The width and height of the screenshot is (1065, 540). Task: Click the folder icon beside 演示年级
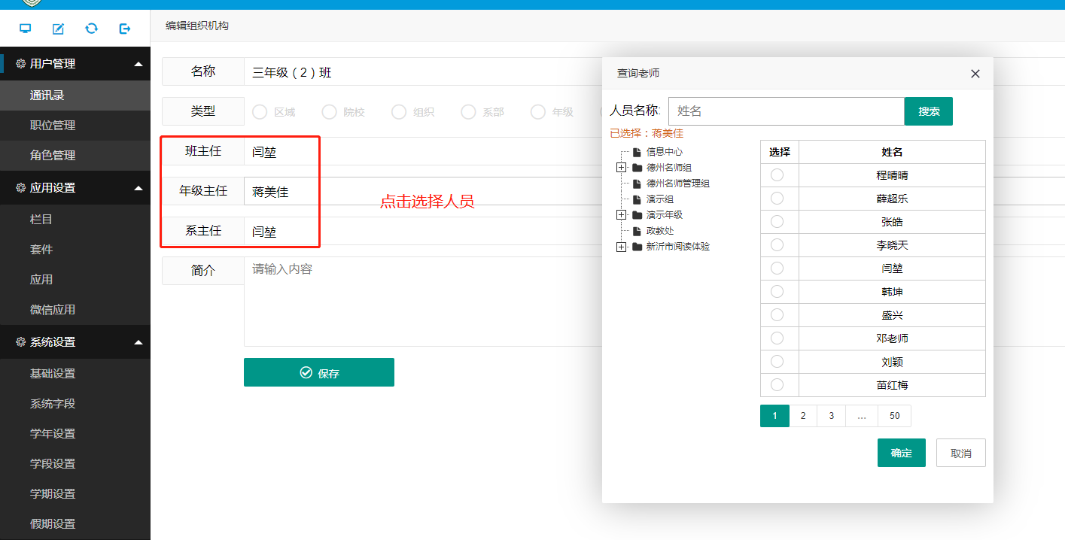coord(637,215)
